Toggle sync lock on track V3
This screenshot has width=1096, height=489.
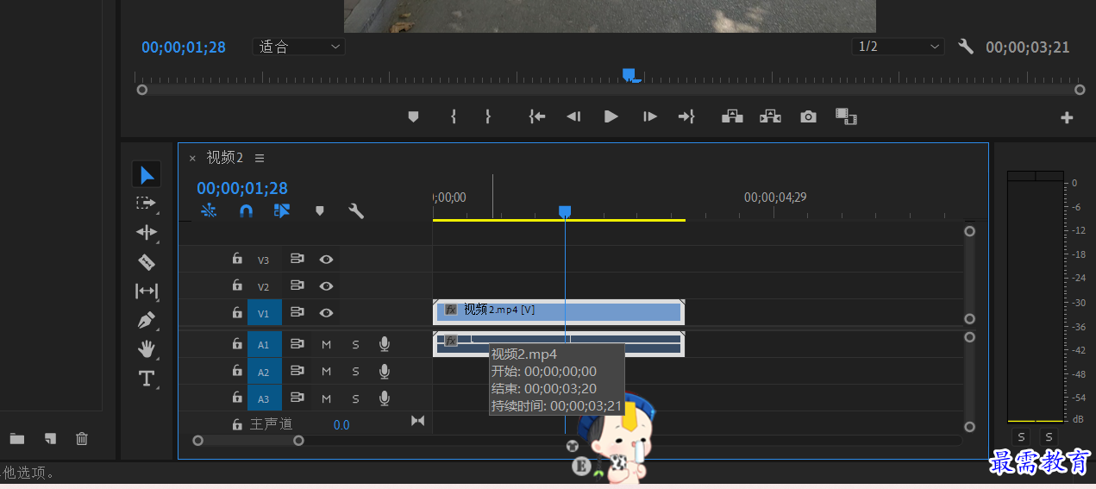point(297,260)
